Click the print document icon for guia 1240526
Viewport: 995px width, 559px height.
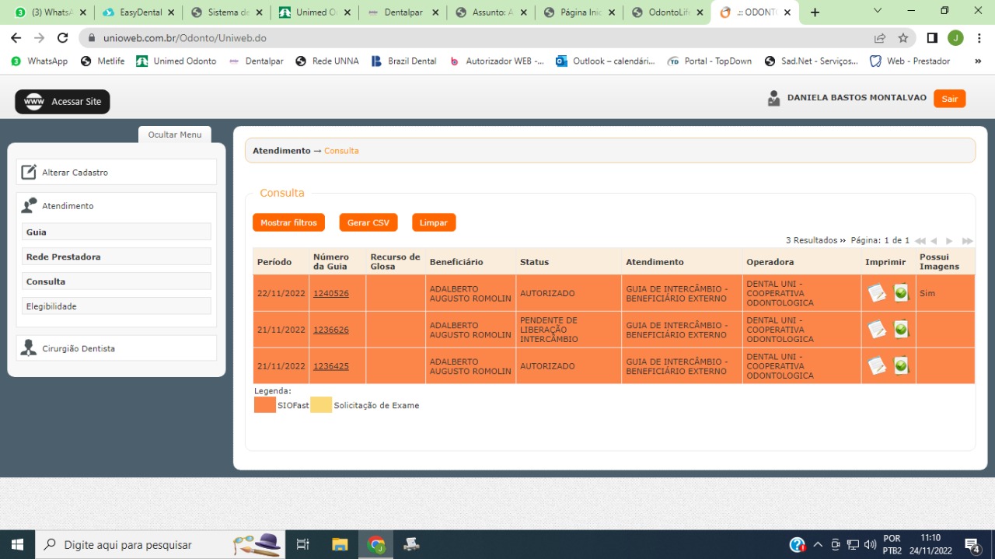point(877,293)
